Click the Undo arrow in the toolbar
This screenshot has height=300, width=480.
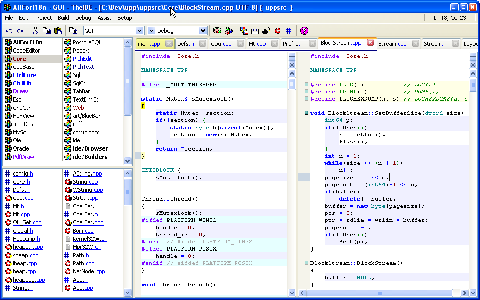[x=9, y=31]
